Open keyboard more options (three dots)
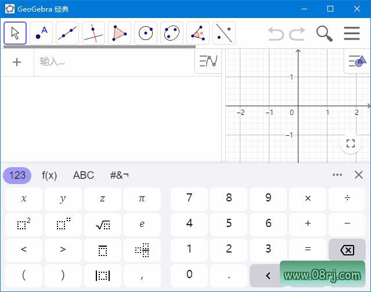 point(337,175)
